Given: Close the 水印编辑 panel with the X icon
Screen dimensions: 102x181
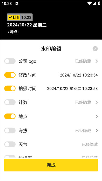Looking at the screenshot, I should pyautogui.click(x=95, y=49).
